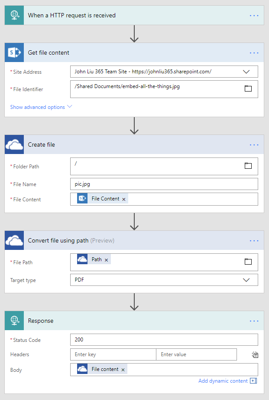This screenshot has height=400, width=269.
Task: Click the File Name field containing pic.jpg
Action: [x=164, y=184]
